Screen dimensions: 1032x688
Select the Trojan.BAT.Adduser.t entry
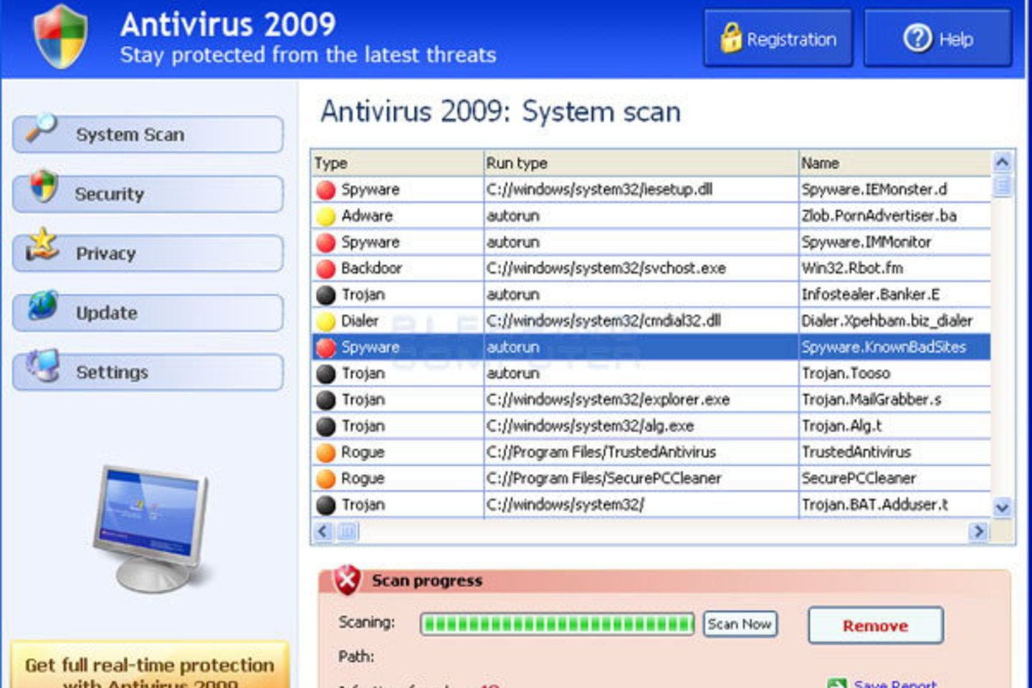[x=874, y=505]
